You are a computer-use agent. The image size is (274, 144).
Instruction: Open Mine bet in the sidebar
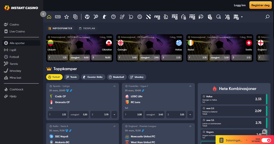(x=21, y=78)
